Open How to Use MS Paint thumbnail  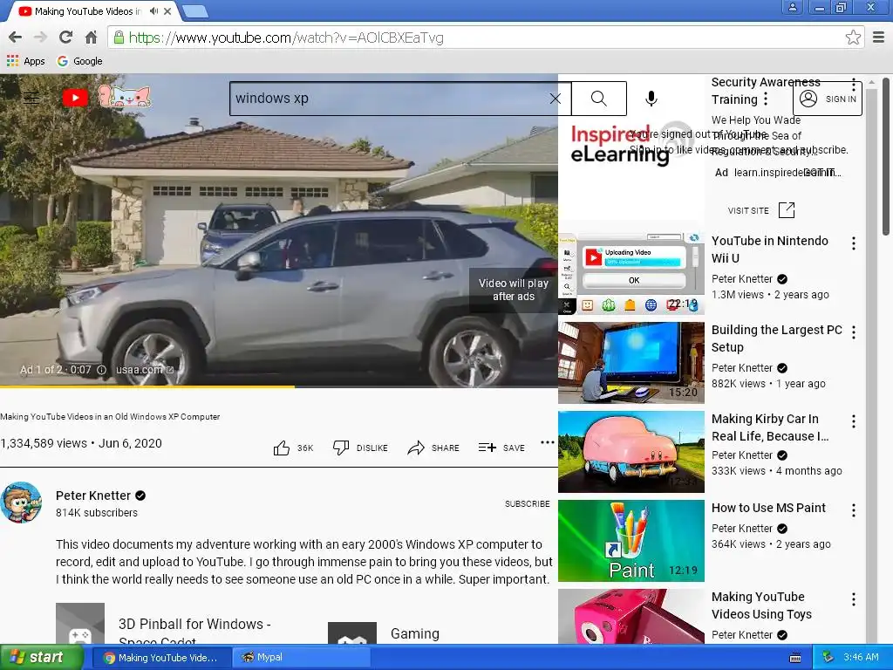[631, 541]
